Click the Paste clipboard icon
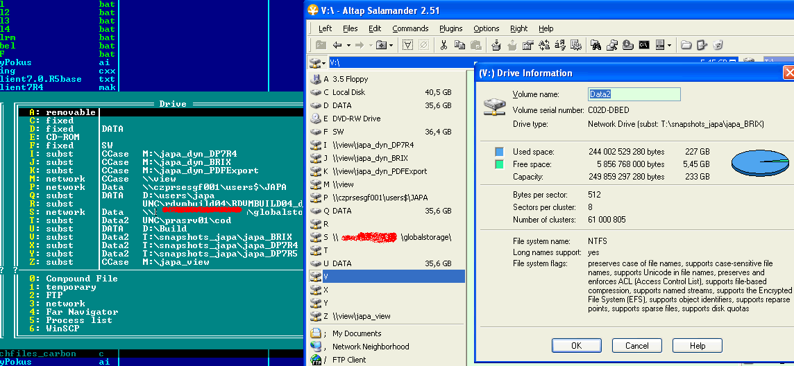The image size is (794, 366). 475,45
